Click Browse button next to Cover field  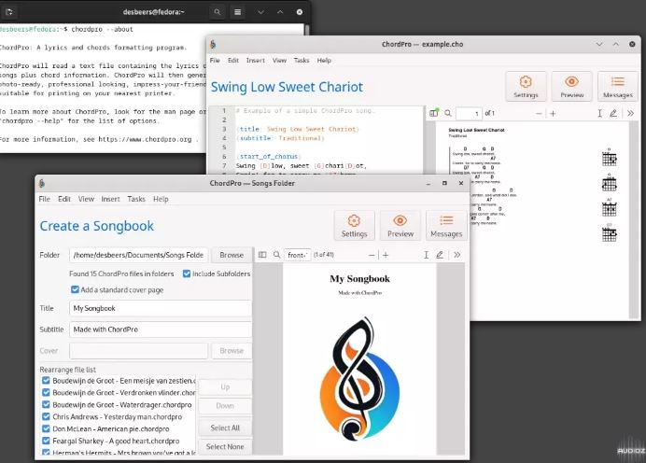click(232, 351)
